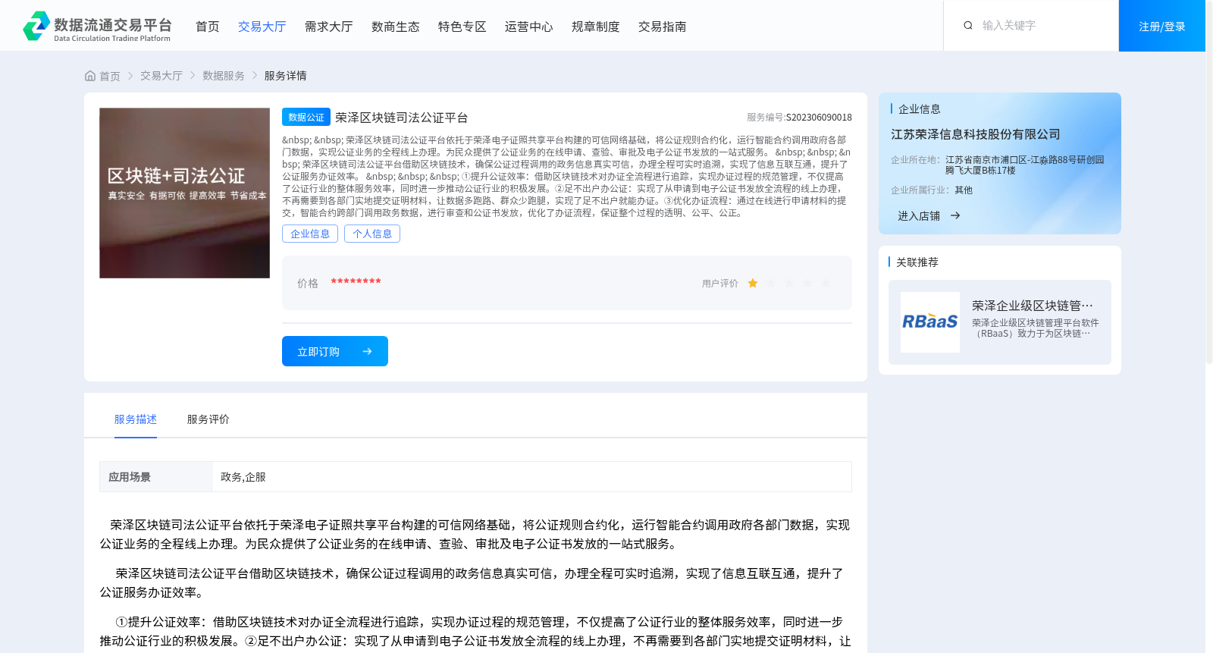Click service number S202306090018

pyautogui.click(x=819, y=118)
